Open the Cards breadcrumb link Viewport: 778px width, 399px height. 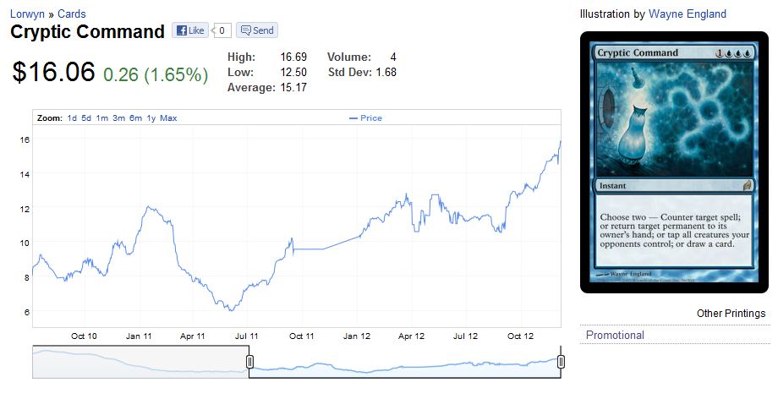point(71,14)
